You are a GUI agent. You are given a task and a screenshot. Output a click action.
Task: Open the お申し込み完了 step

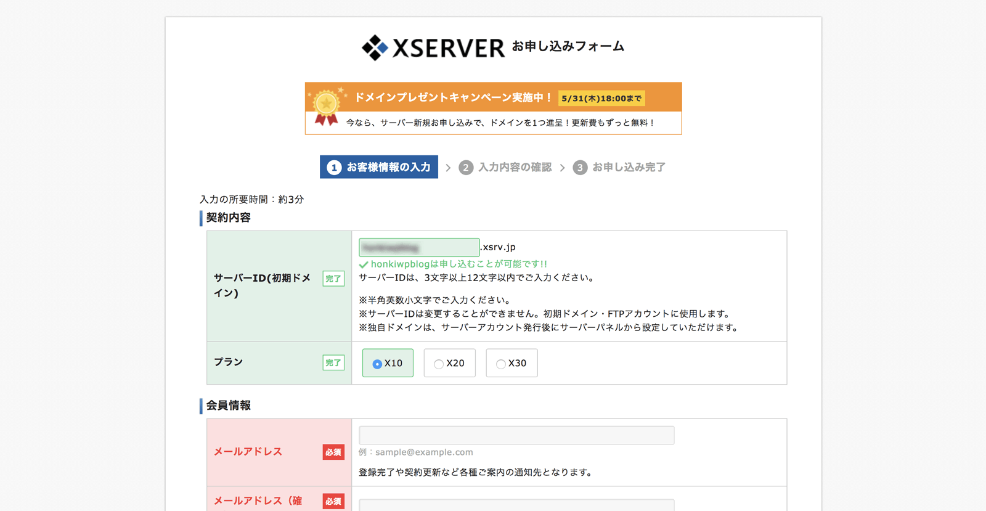click(x=619, y=168)
